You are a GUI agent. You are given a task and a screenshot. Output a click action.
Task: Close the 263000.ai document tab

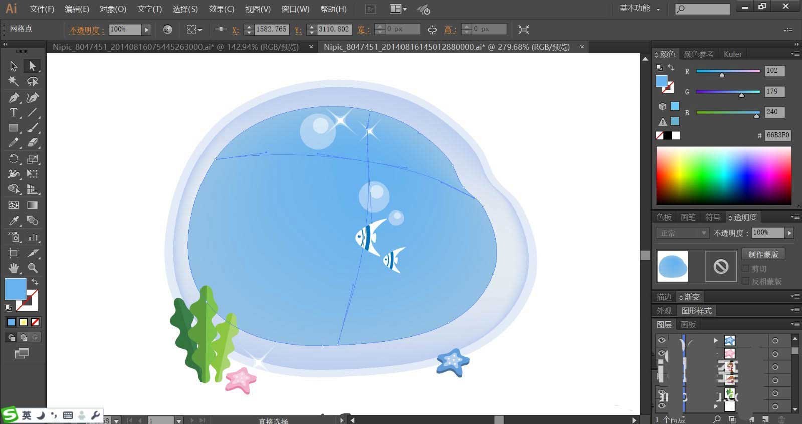click(311, 47)
